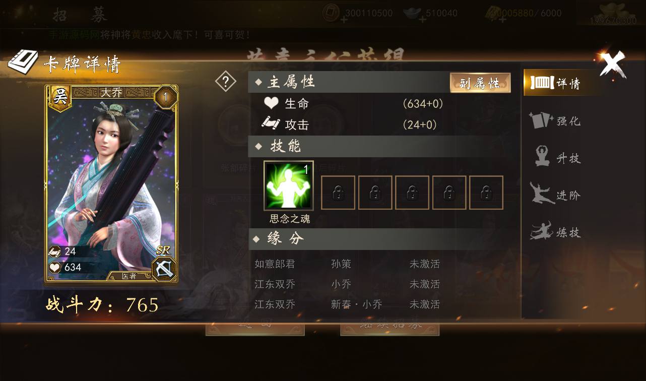Add silver ingots via plus icon
Screen dimensions: 646x381
point(423,20)
